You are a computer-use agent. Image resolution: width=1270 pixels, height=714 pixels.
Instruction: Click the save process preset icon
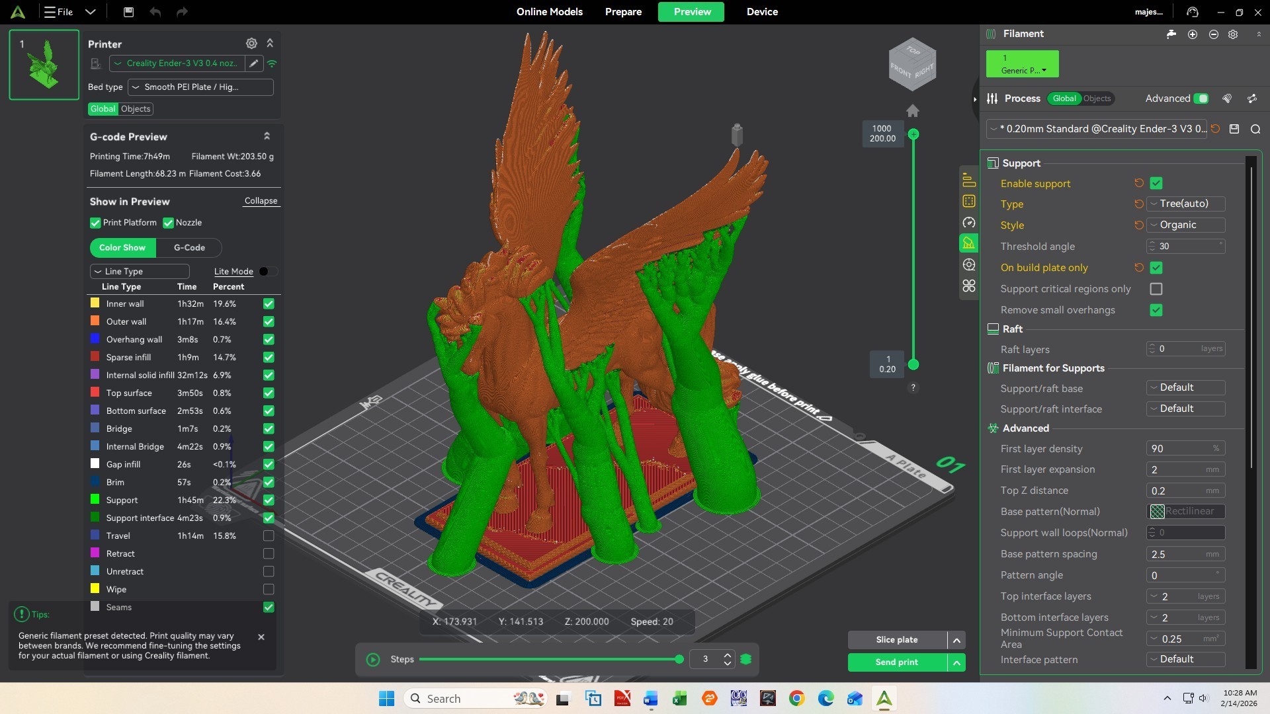point(1234,130)
